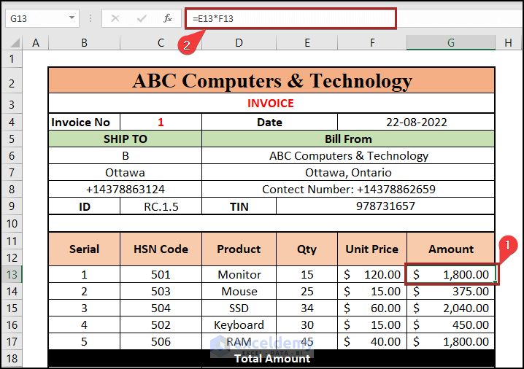Image resolution: width=524 pixels, height=369 pixels.
Task: Click inside the formula bar showing =E13*F13
Action: (292, 18)
